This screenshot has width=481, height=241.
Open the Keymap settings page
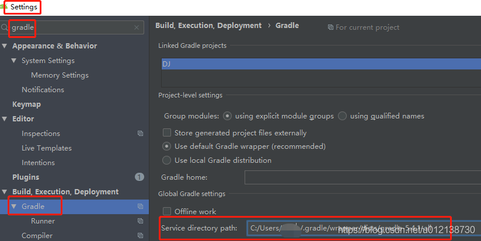click(x=26, y=104)
